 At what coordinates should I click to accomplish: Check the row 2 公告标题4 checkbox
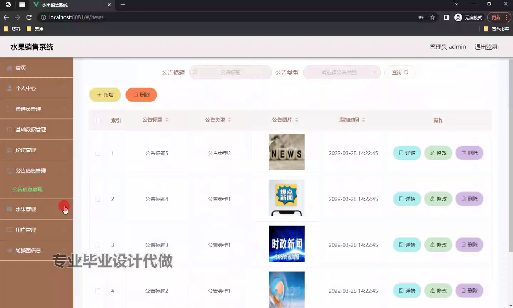tap(98, 199)
